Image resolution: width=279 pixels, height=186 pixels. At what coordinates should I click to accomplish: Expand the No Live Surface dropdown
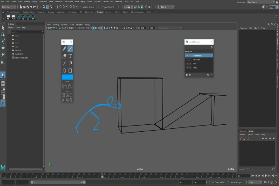[89, 7]
